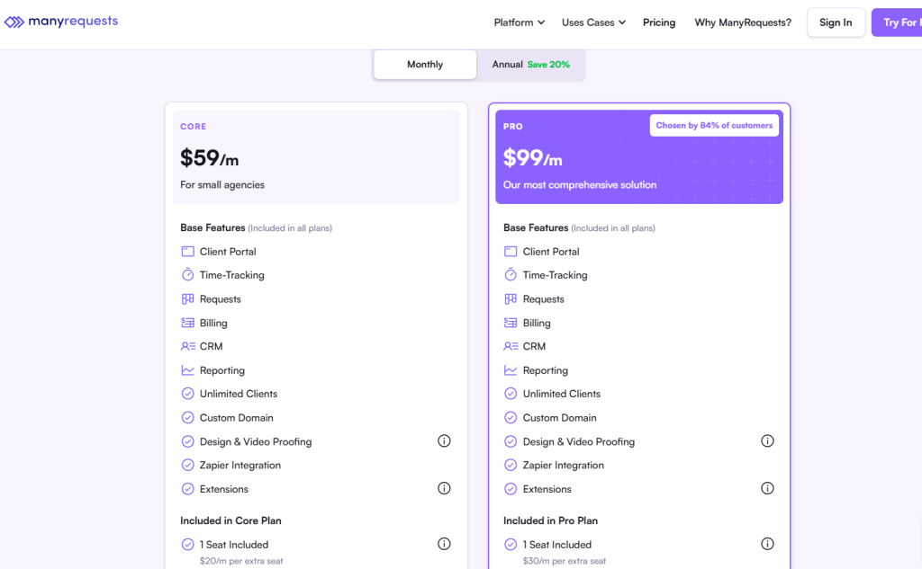922x569 pixels.
Task: Go to Why ManyRequests? in the navbar
Action: pos(743,22)
